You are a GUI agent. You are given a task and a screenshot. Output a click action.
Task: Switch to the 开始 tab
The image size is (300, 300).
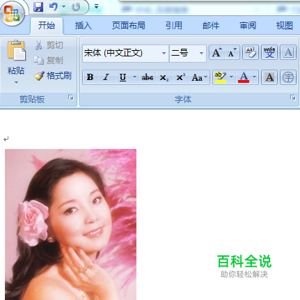[x=47, y=25]
